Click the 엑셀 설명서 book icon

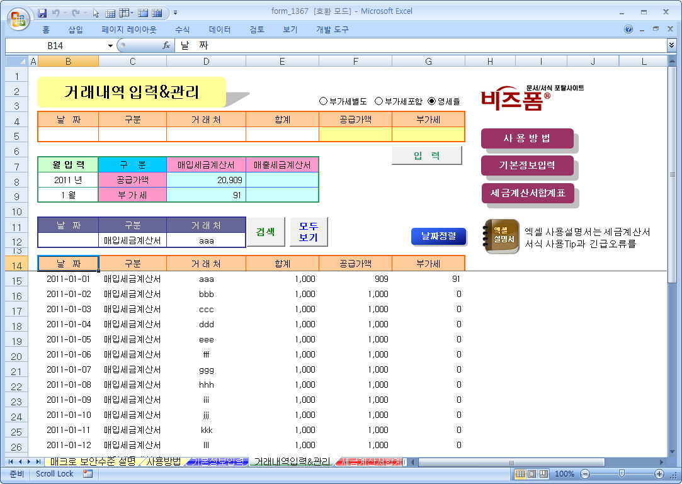point(501,235)
